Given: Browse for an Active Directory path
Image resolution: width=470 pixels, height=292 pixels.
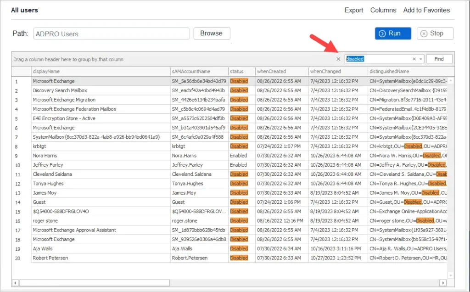Looking at the screenshot, I should pos(212,33).
